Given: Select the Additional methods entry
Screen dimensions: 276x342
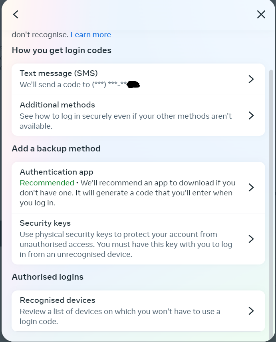Looking at the screenshot, I should pyautogui.click(x=58, y=105).
